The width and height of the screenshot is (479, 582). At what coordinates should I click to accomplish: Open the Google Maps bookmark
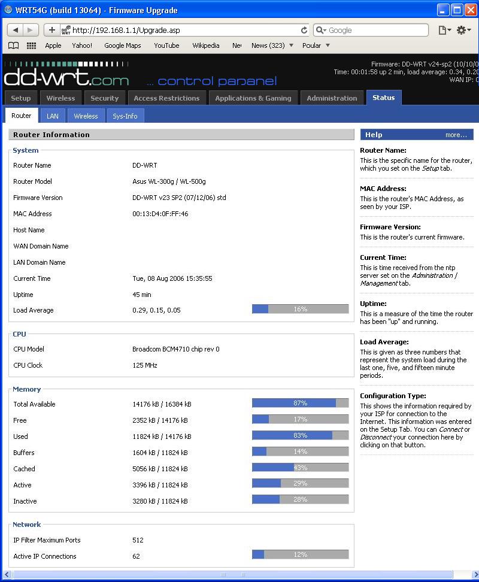[x=122, y=46]
